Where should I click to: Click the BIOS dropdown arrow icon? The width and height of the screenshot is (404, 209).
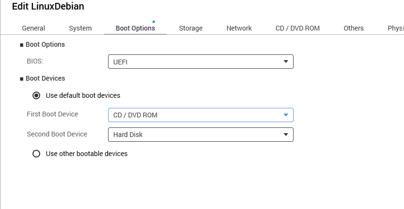[x=285, y=62]
